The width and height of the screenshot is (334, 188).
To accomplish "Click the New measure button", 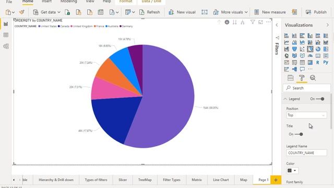I will (x=270, y=12).
